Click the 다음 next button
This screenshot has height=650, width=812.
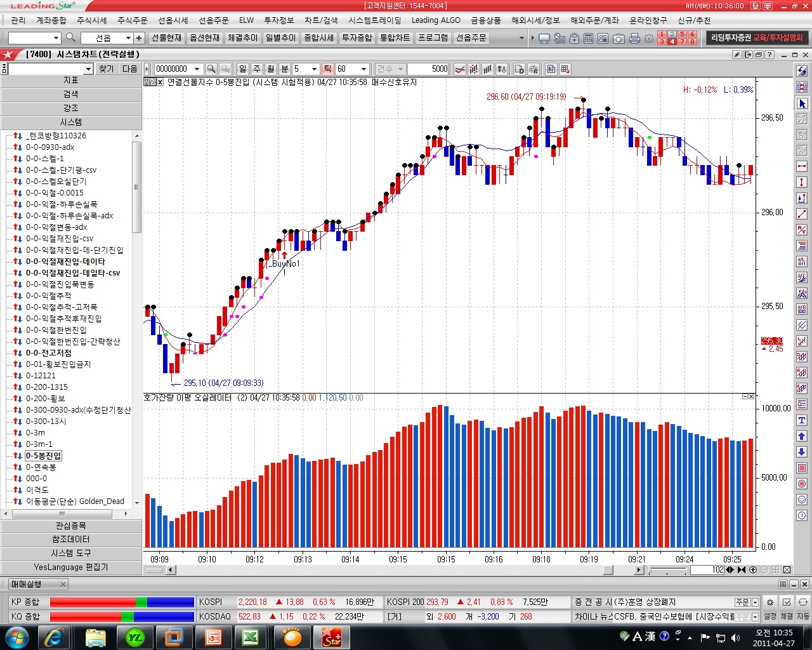[129, 69]
